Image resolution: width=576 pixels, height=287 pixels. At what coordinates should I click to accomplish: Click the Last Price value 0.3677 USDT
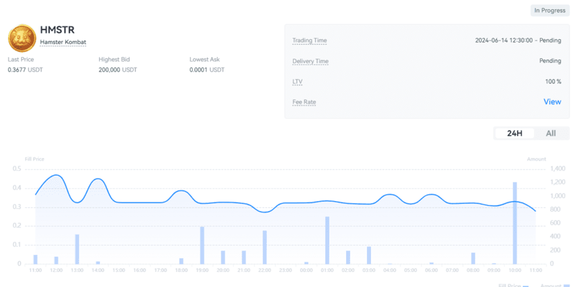click(x=25, y=70)
